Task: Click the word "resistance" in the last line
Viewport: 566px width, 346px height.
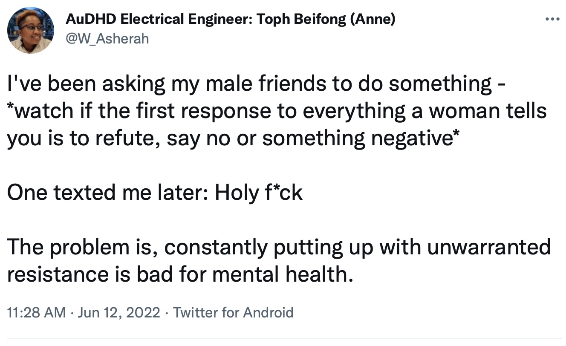Action: coord(58,274)
